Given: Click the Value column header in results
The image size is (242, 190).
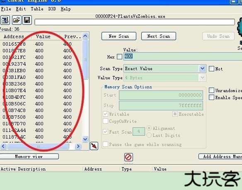Looking at the screenshot, I should pyautogui.click(x=46, y=37).
